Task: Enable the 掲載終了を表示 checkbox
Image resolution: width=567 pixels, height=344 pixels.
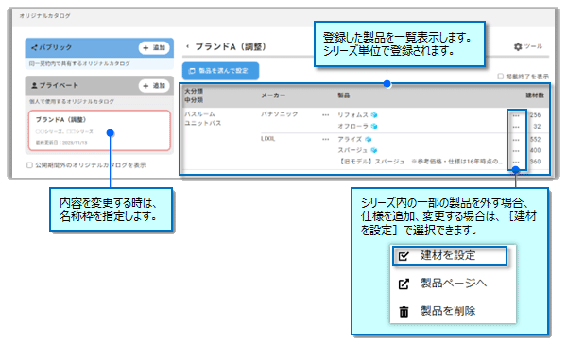Action: (501, 77)
